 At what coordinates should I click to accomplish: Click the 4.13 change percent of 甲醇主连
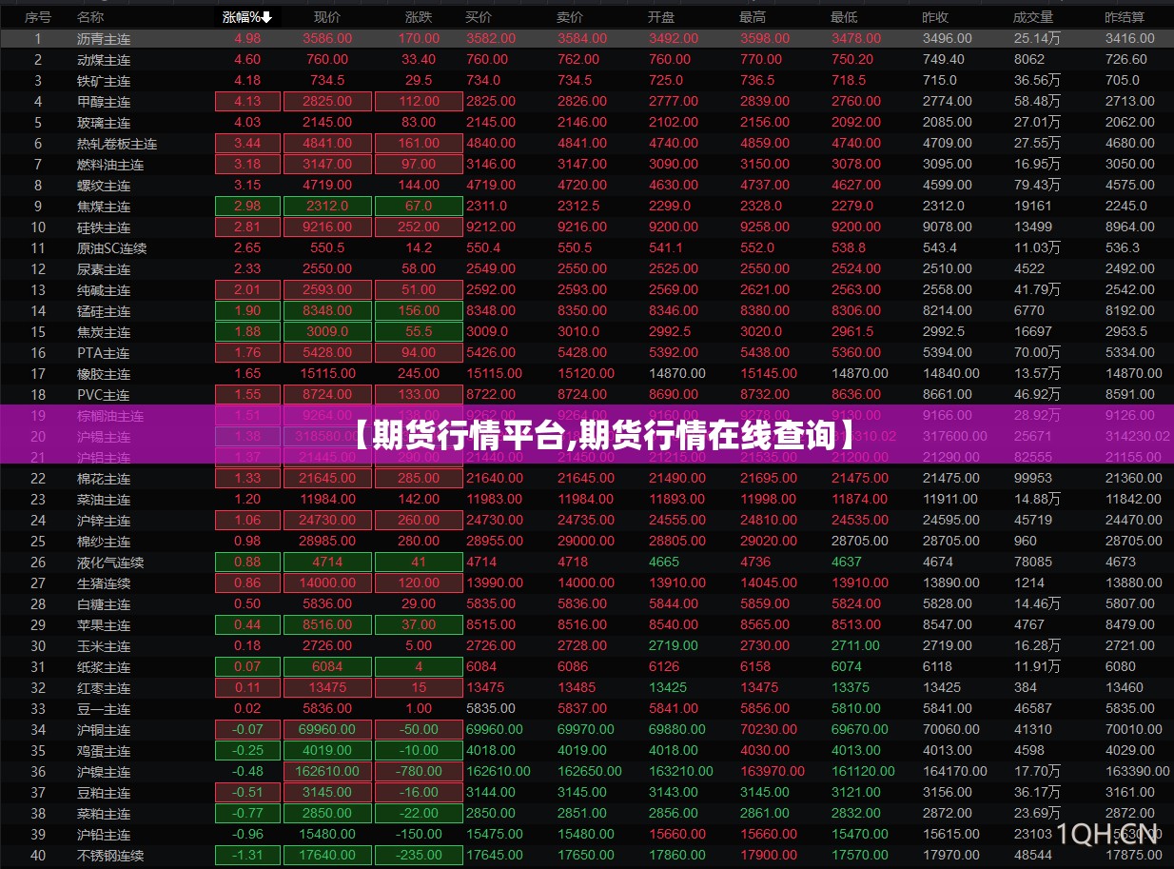tap(247, 102)
